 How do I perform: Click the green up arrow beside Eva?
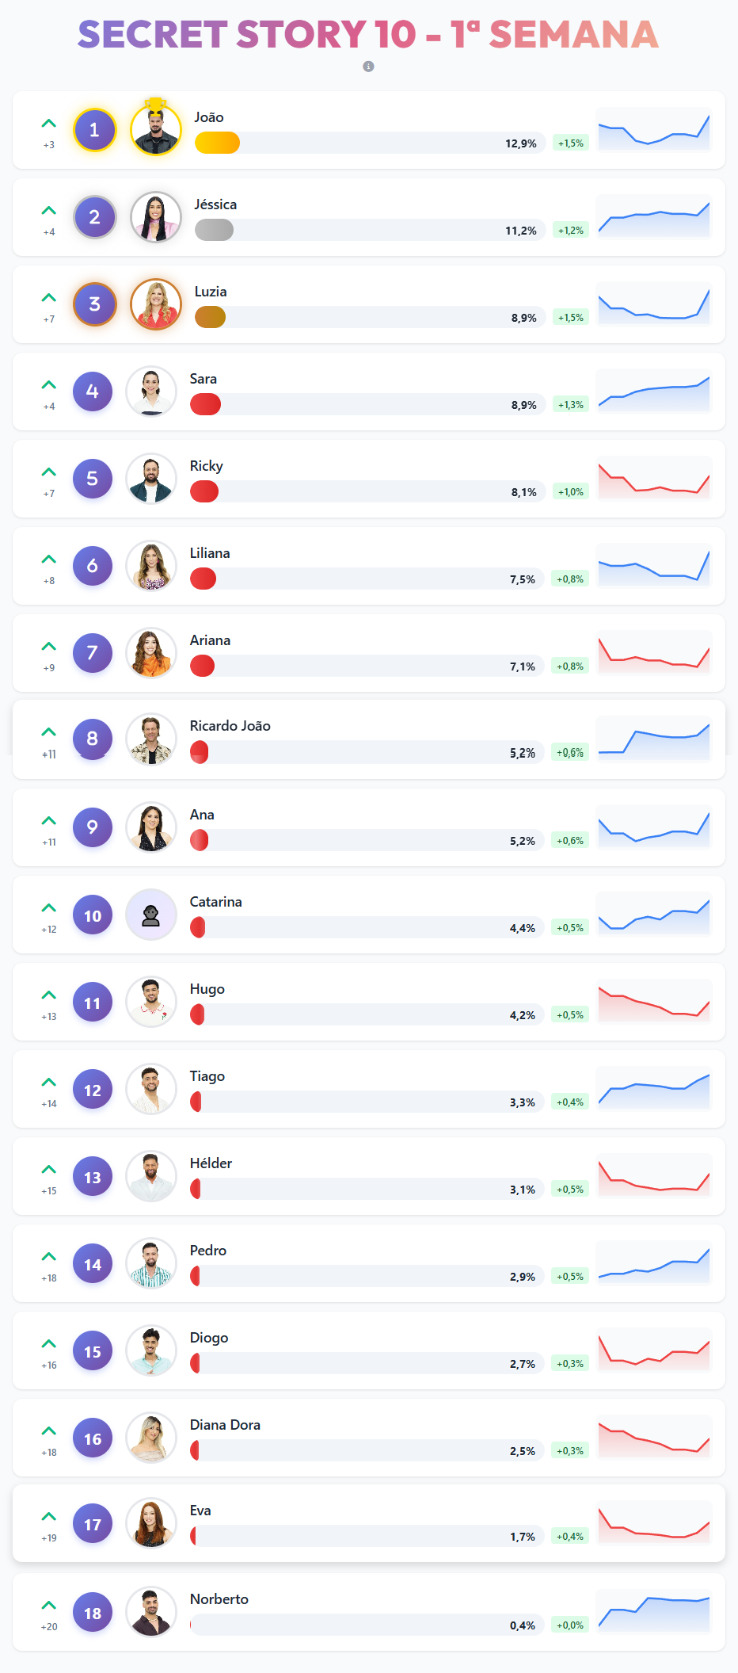pos(49,1517)
